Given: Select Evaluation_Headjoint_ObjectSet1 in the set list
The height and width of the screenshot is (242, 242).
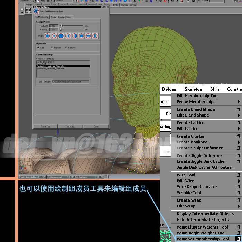Looking at the screenshot, I should coord(63,68).
